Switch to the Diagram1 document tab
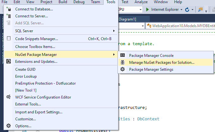Image resolution: width=215 pixels, height=132 pixels. click(x=127, y=19)
